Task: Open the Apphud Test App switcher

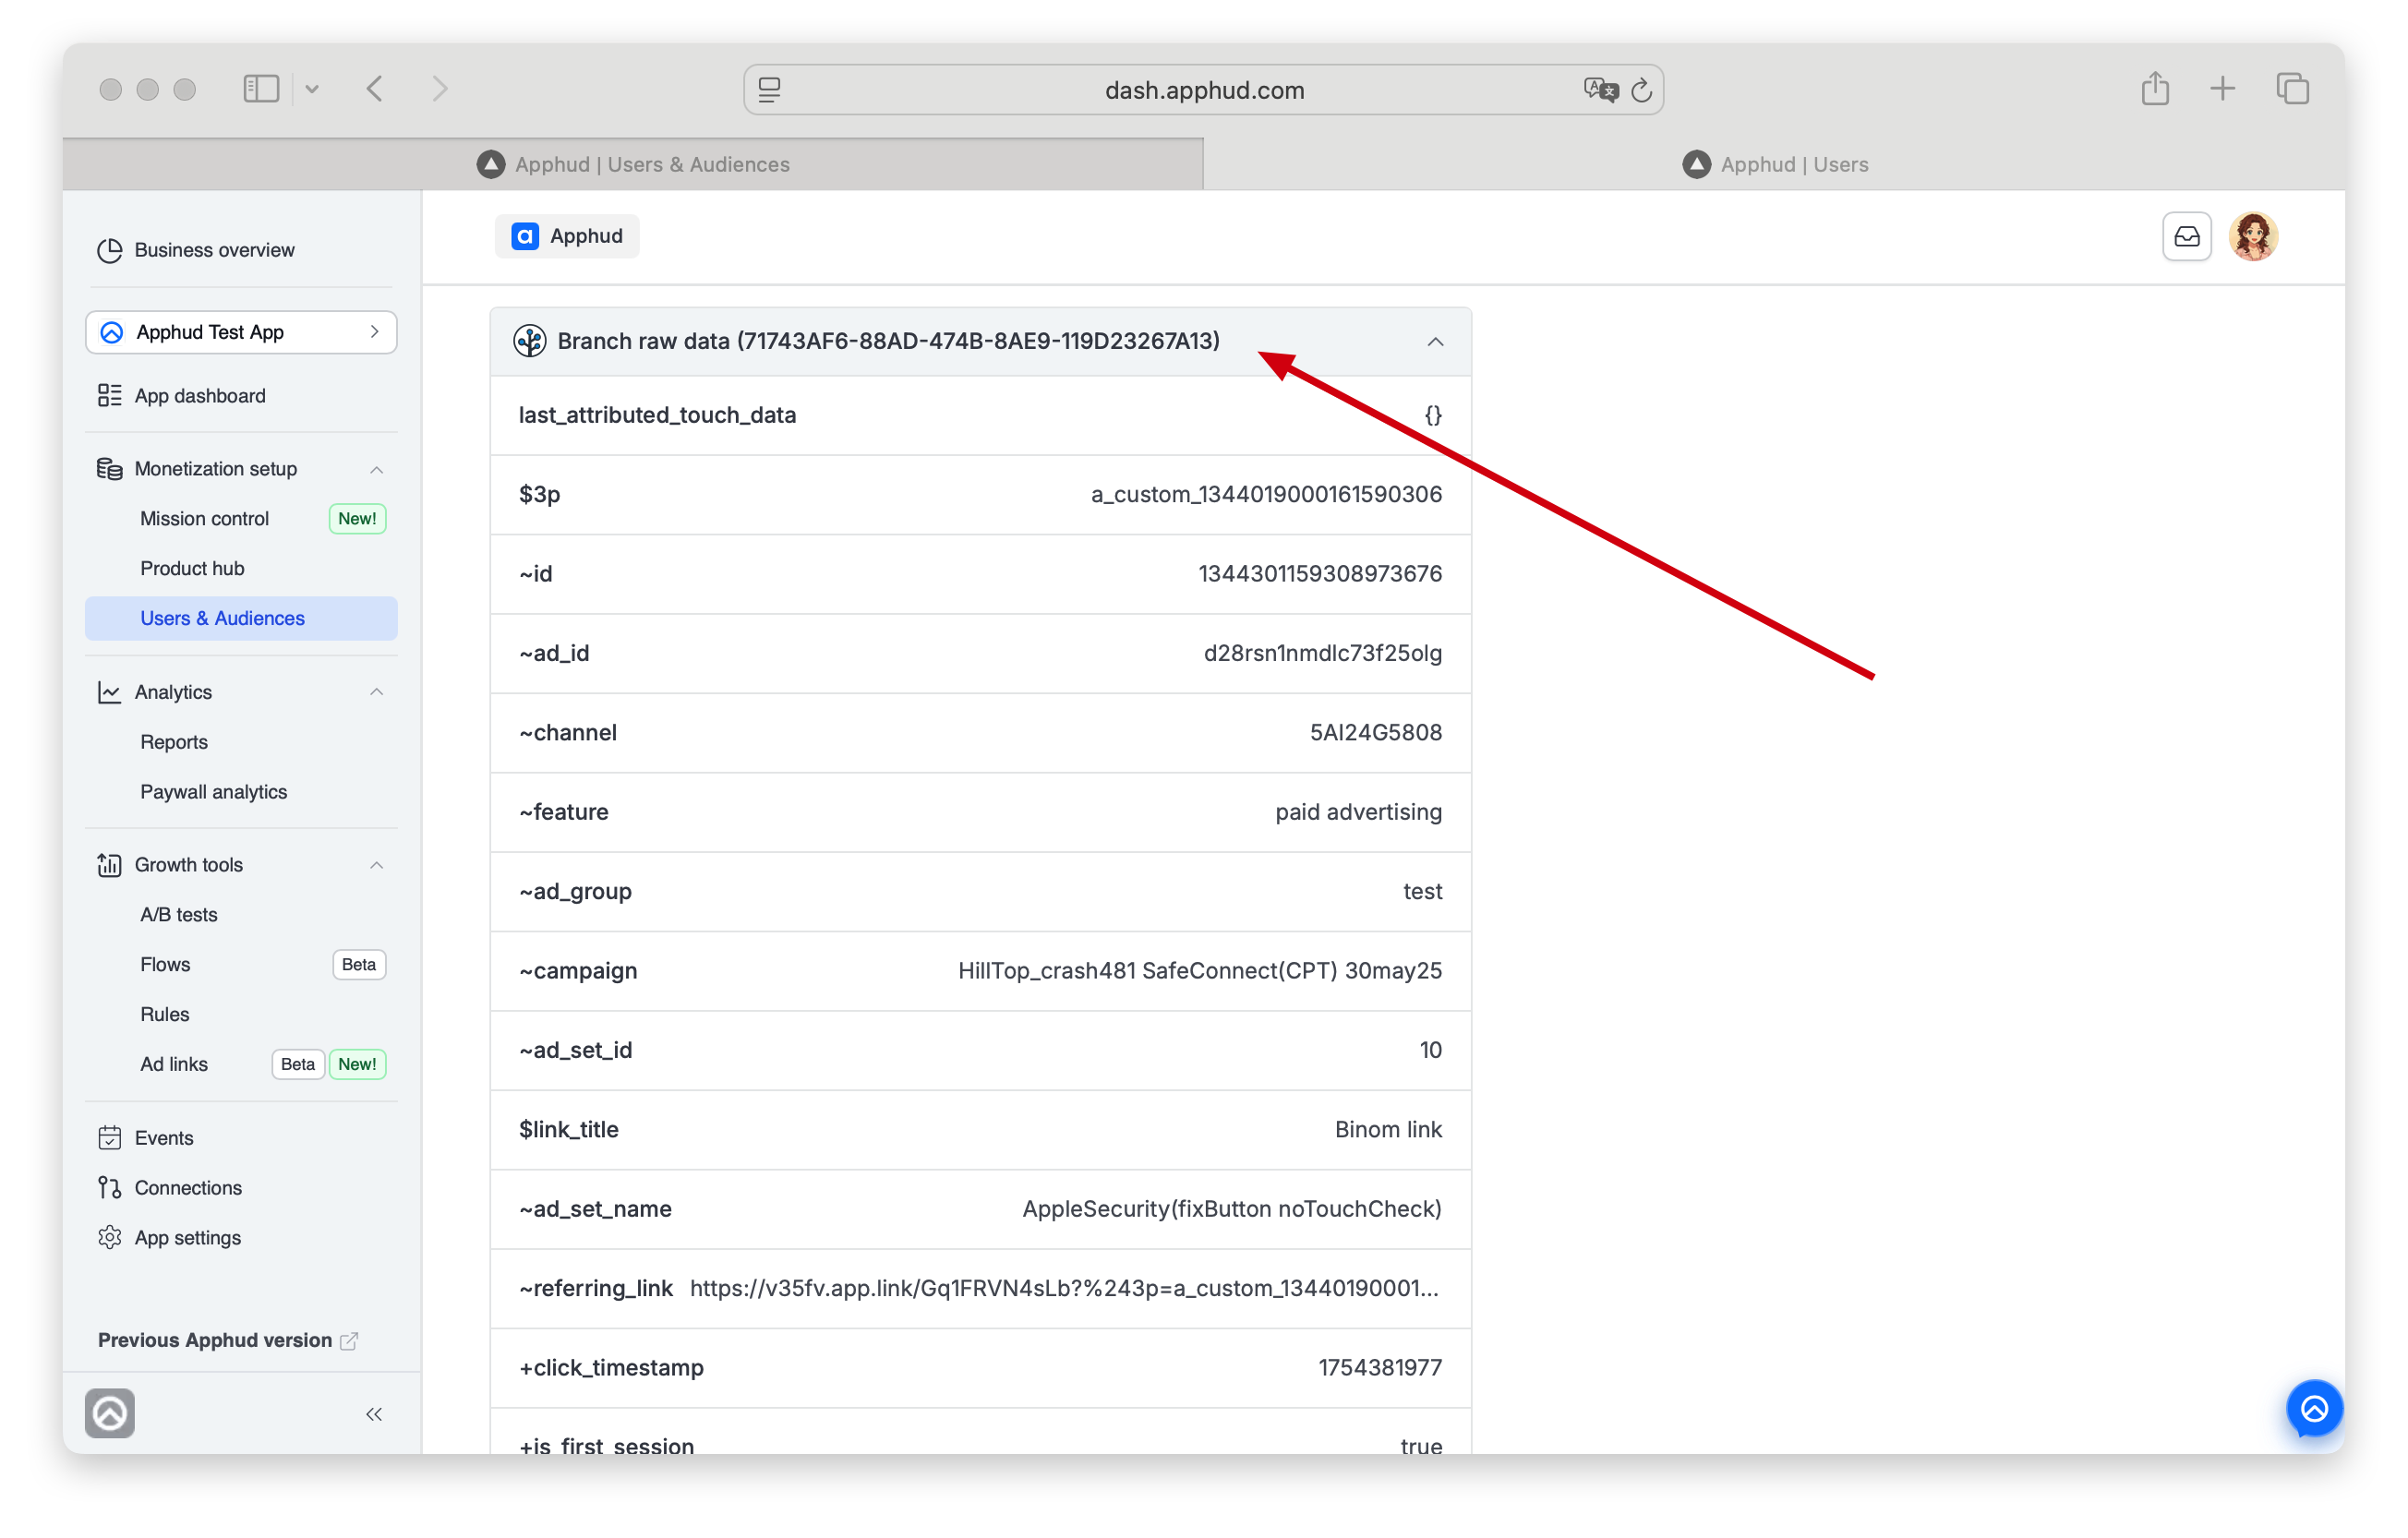Action: pyautogui.click(x=241, y=332)
